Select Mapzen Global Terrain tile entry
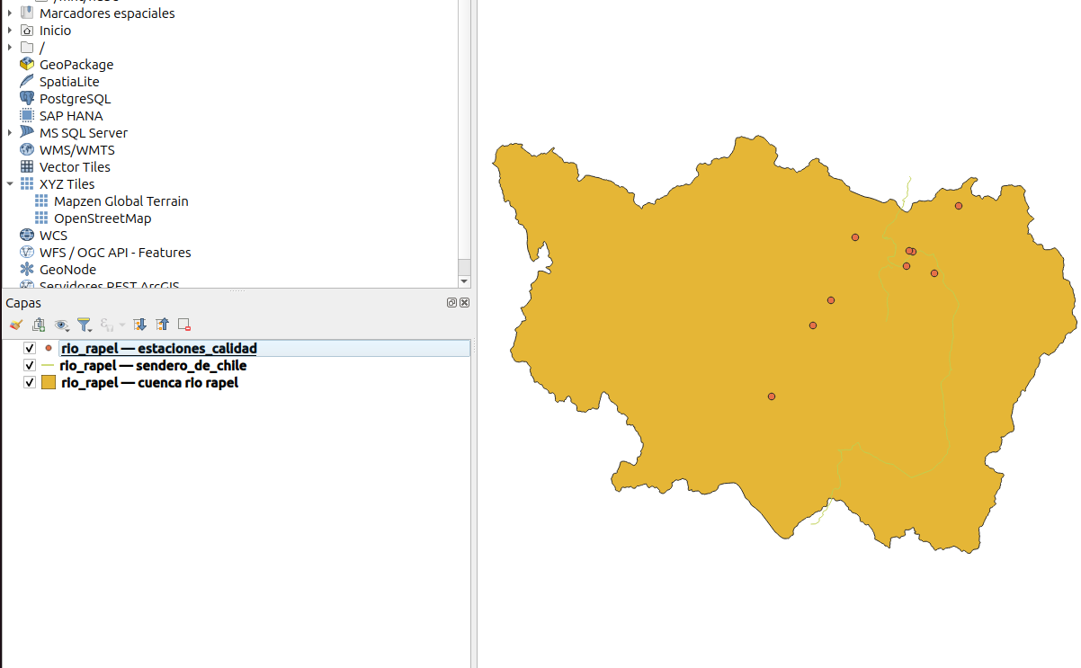 click(x=121, y=201)
